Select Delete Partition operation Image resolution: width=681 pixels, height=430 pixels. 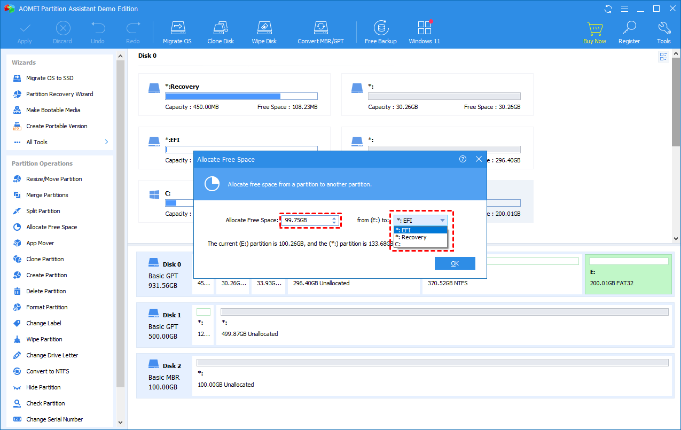46,291
